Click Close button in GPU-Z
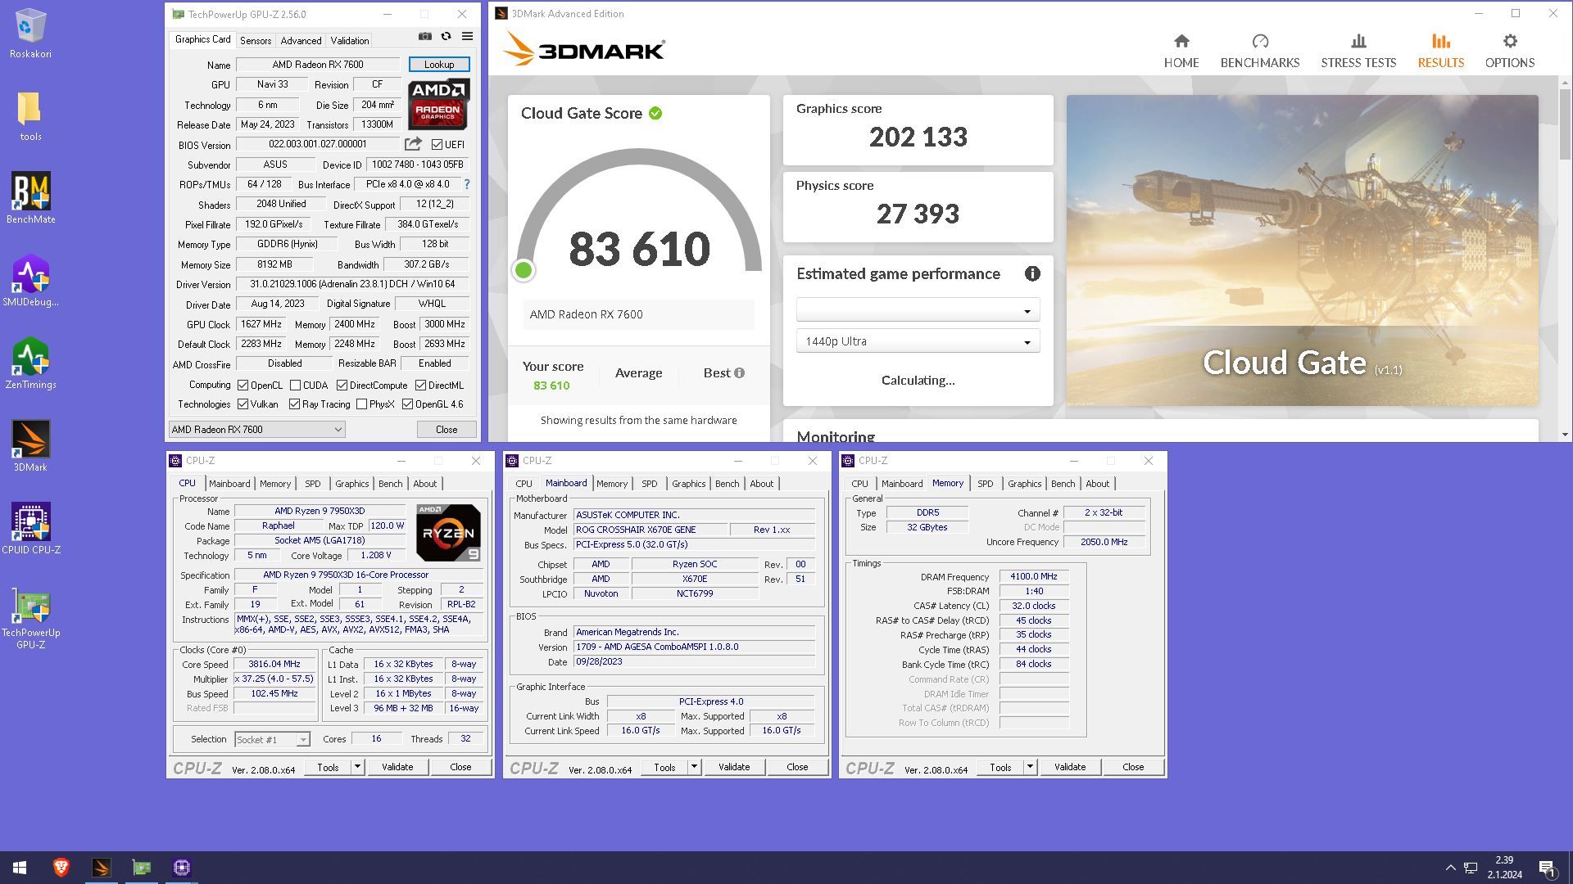Viewport: 1573px width, 884px height. [x=447, y=430]
